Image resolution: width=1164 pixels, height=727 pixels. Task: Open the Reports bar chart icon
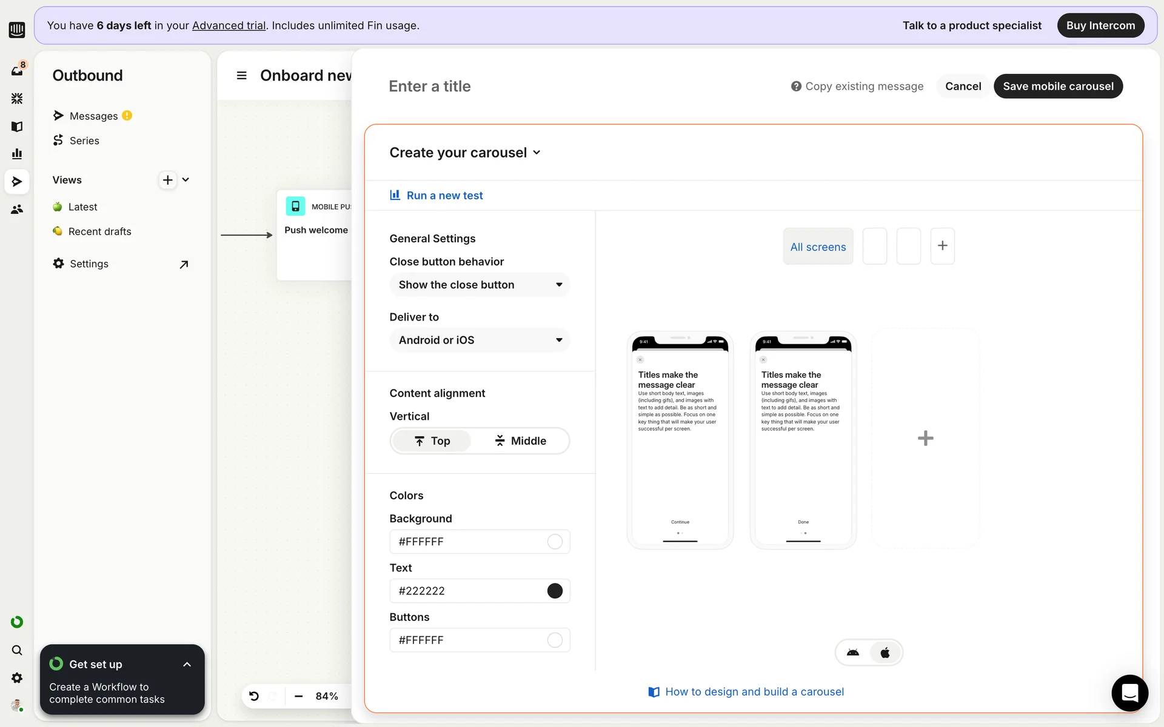click(x=16, y=154)
